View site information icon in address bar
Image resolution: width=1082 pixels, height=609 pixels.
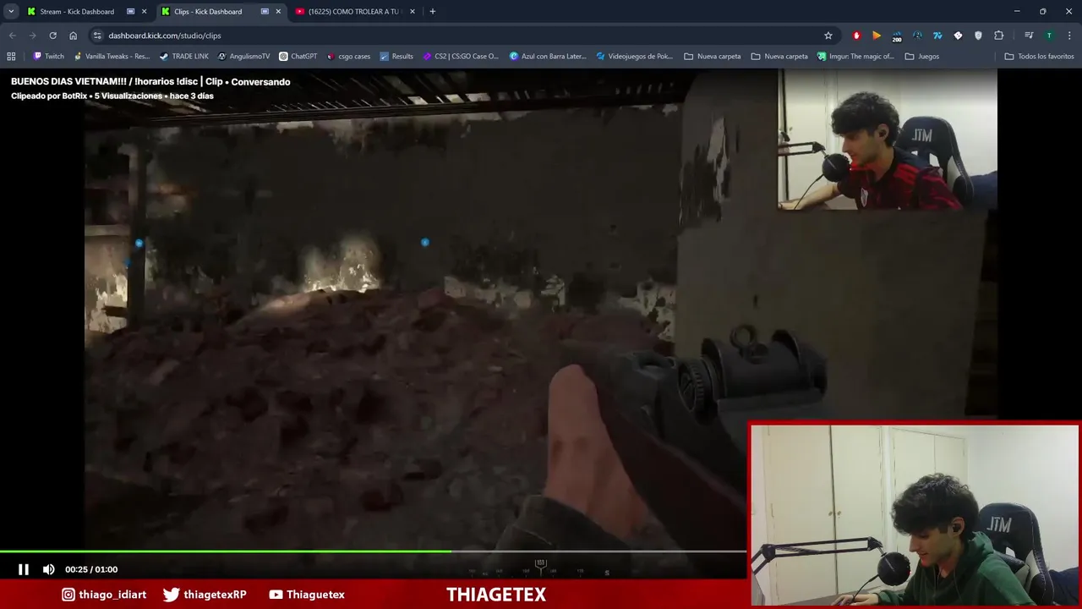click(97, 36)
